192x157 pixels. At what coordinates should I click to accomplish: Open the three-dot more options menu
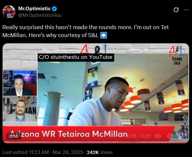point(186,10)
